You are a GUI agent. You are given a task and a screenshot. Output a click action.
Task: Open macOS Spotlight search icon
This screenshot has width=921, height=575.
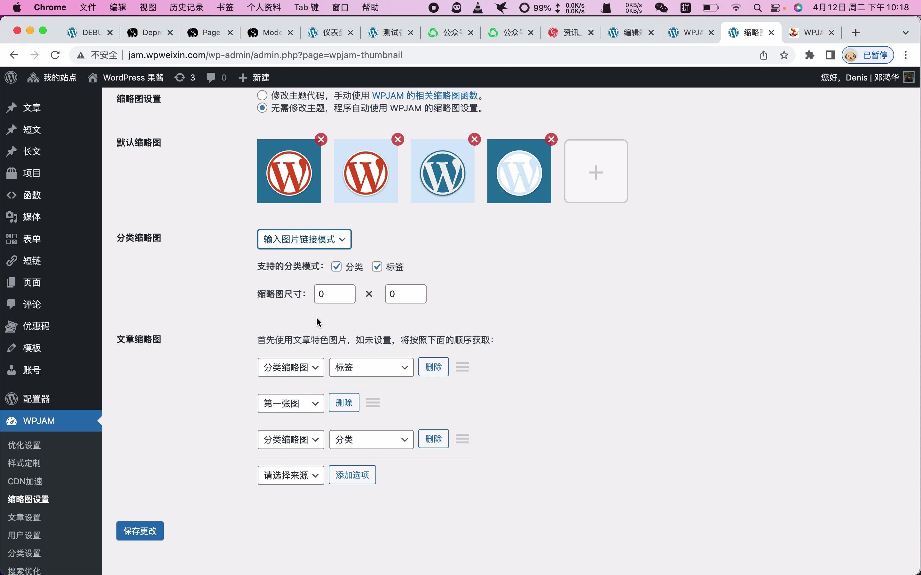pyautogui.click(x=757, y=8)
